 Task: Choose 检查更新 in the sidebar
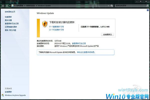click(x=8, y=17)
